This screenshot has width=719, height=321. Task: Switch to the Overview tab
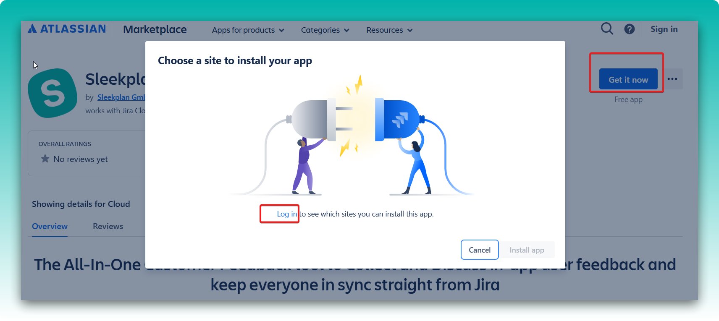[x=50, y=226]
